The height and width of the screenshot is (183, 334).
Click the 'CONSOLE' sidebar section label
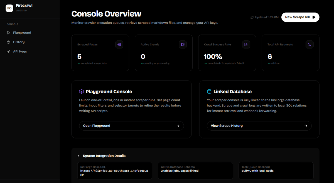click(13, 25)
